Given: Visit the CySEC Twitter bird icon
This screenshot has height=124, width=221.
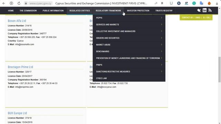Looking at the screenshot, I should point(199,10).
